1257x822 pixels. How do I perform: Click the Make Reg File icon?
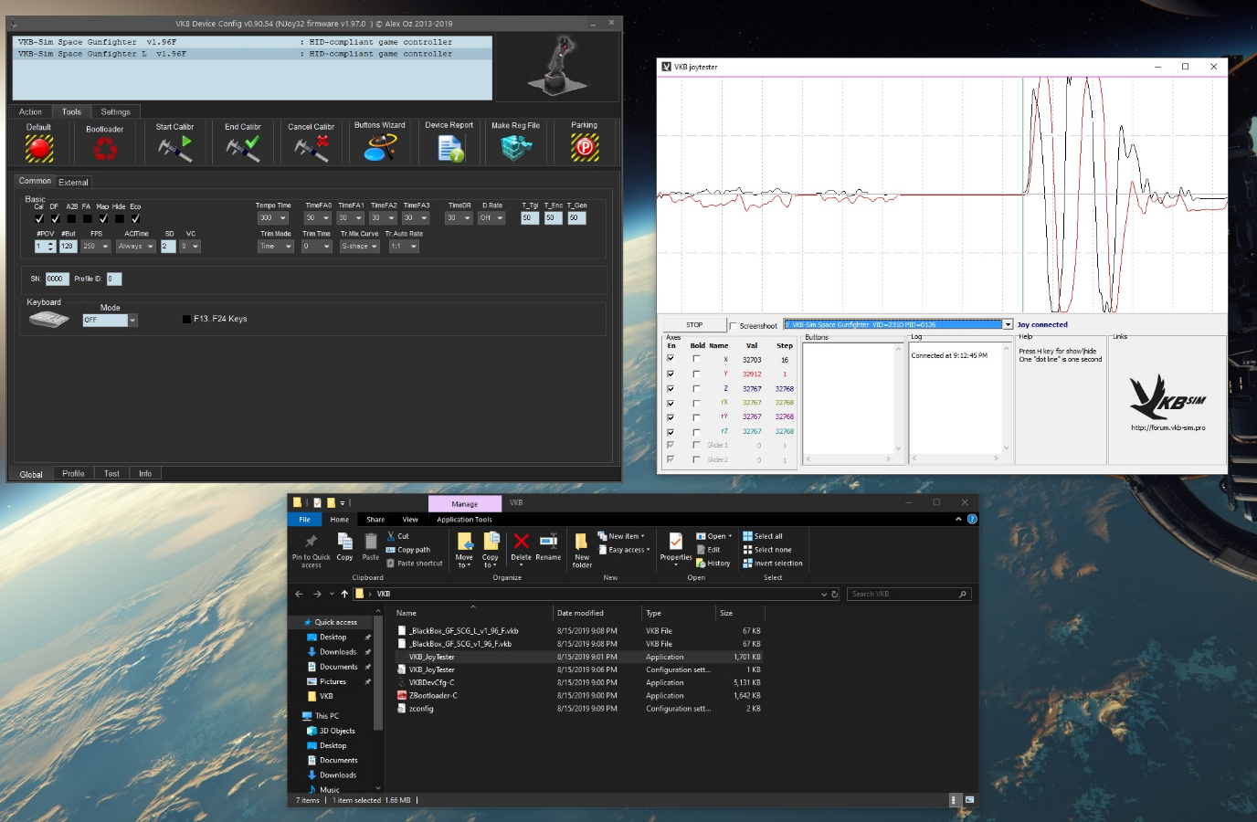tap(516, 147)
